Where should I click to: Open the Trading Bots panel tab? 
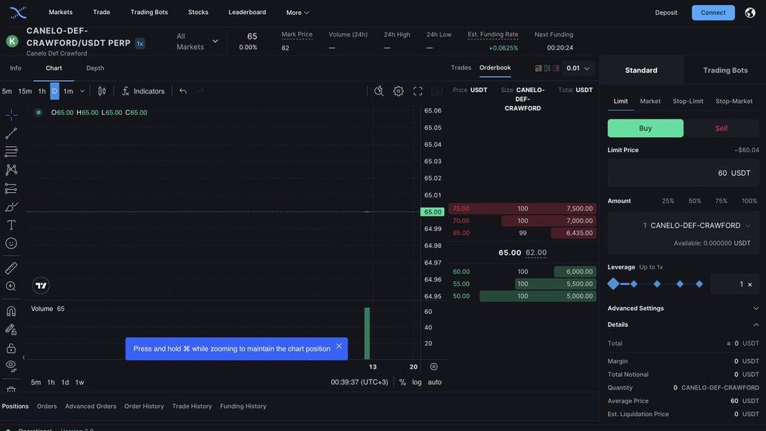[725, 70]
